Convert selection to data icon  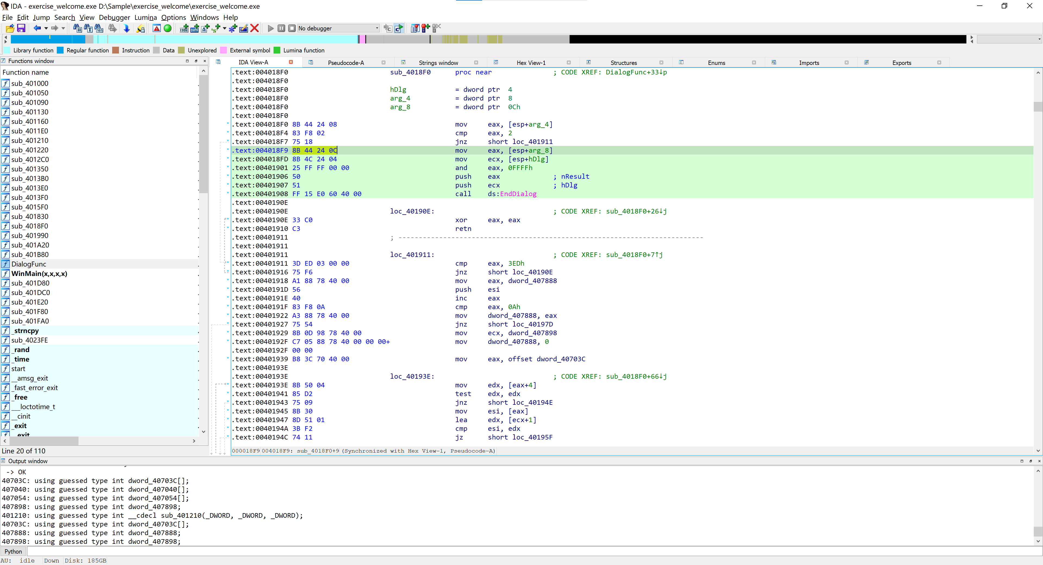click(x=195, y=28)
